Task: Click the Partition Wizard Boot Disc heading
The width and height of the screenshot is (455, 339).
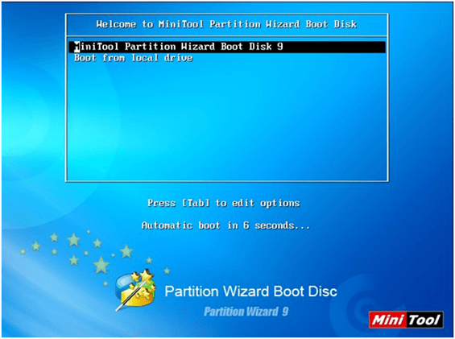Action: (250, 291)
